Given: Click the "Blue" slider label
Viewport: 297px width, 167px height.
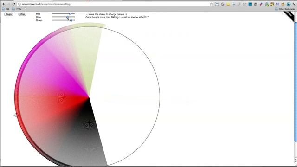Looking at the screenshot, I should coord(38,17).
